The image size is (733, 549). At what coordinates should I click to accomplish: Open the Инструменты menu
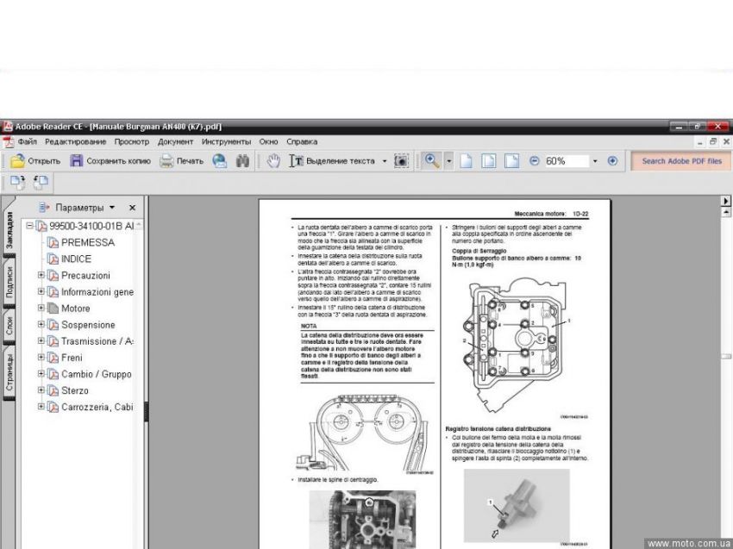coord(226,141)
